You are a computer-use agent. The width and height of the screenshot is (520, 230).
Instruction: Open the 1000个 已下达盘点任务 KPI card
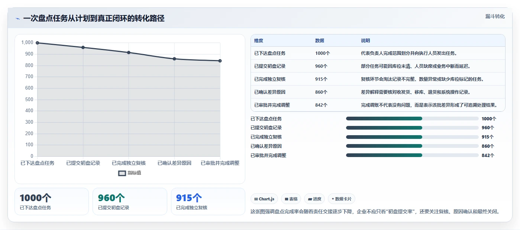pyautogui.click(x=52, y=201)
